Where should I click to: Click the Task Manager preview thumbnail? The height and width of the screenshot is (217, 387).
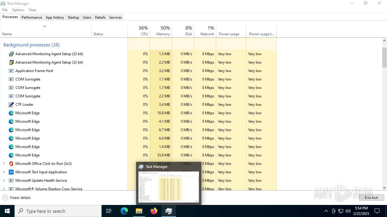coord(169,187)
